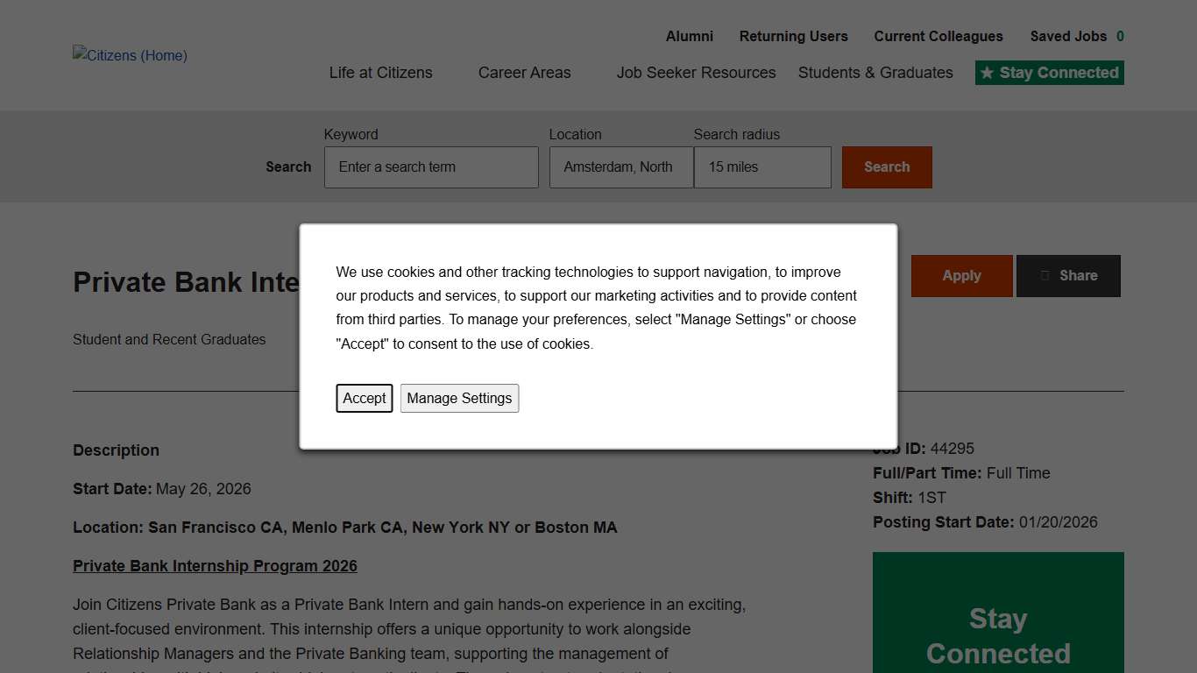Open the Job Seeker Resources menu
The width and height of the screenshot is (1197, 673).
(x=696, y=73)
